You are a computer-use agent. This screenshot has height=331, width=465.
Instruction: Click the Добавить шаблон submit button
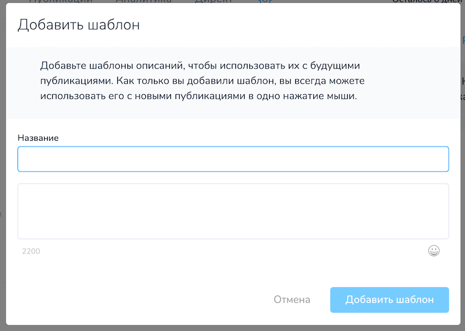[389, 300]
